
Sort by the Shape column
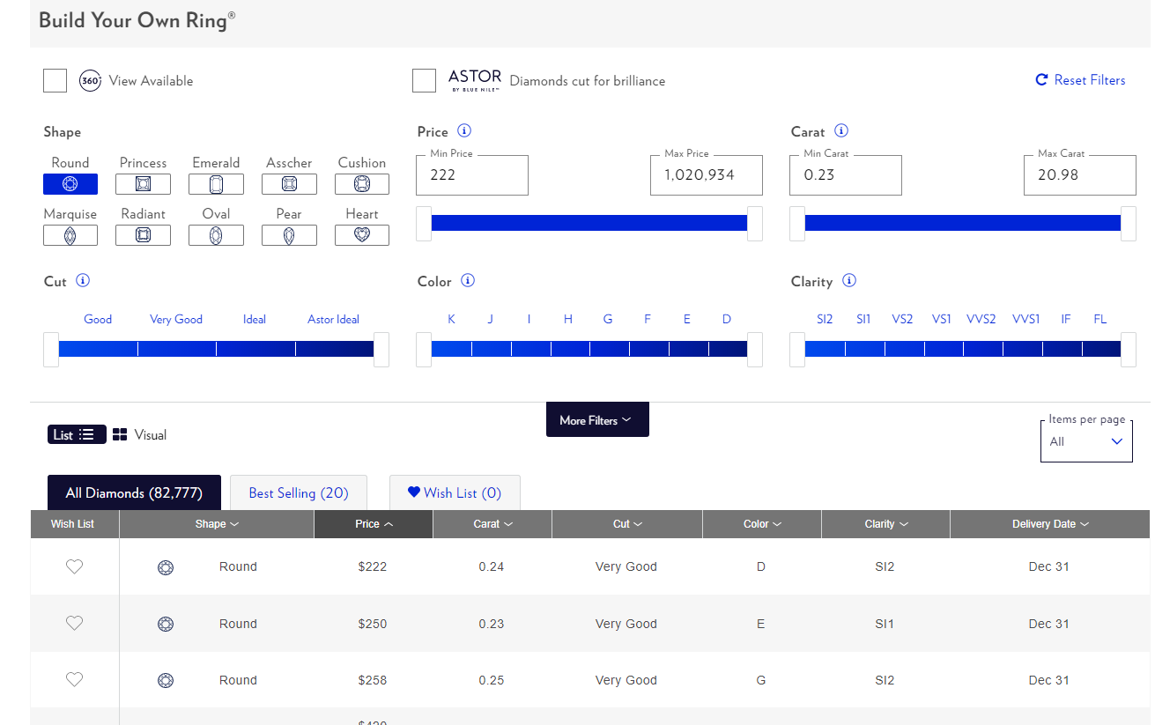point(217,524)
